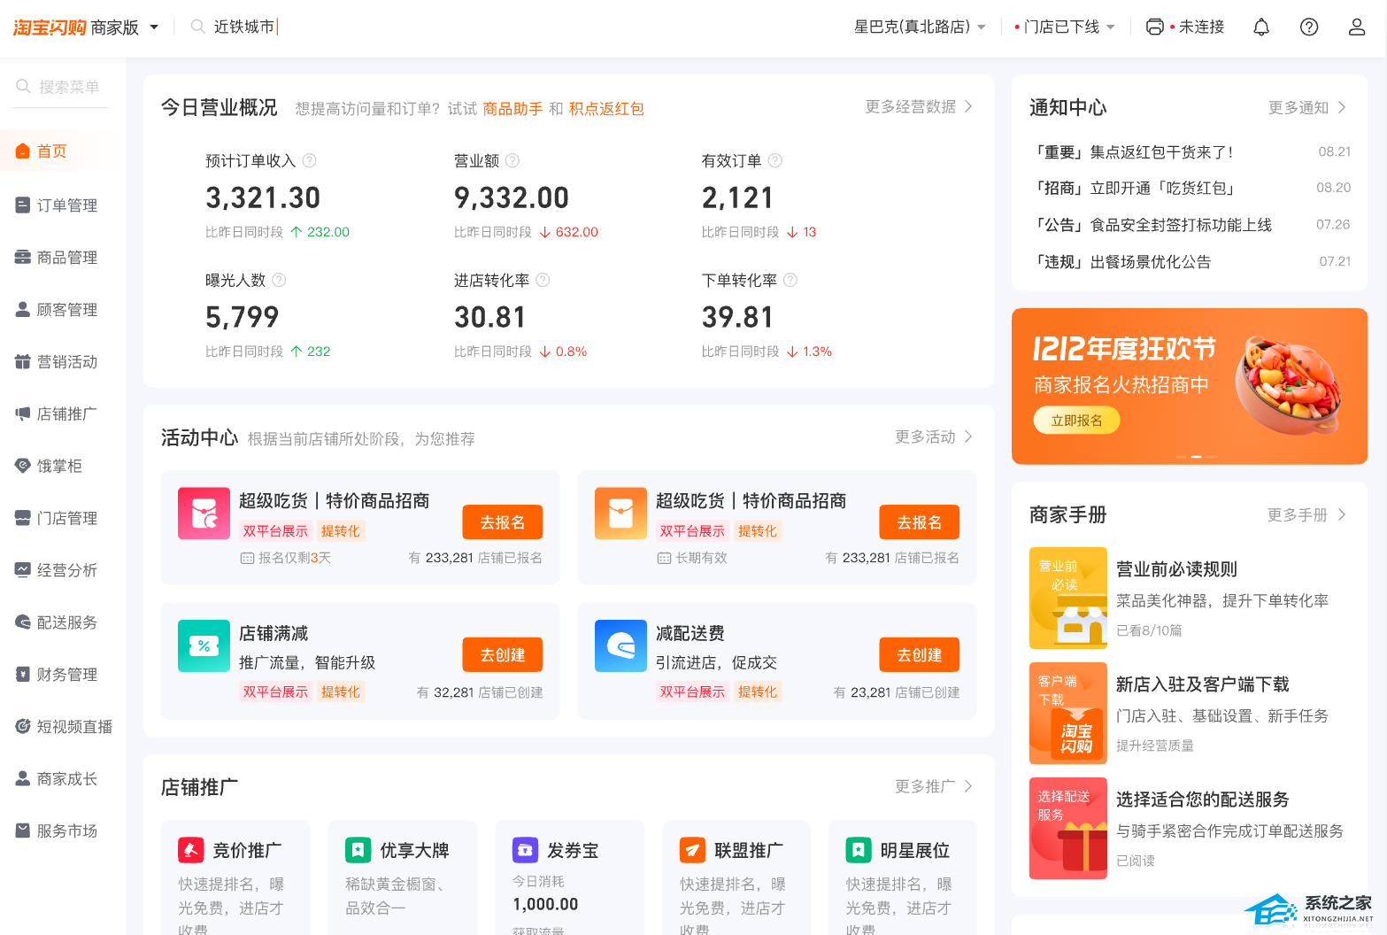Click the help icon beside 预计订单收入
Image resolution: width=1387 pixels, height=935 pixels.
(x=310, y=160)
